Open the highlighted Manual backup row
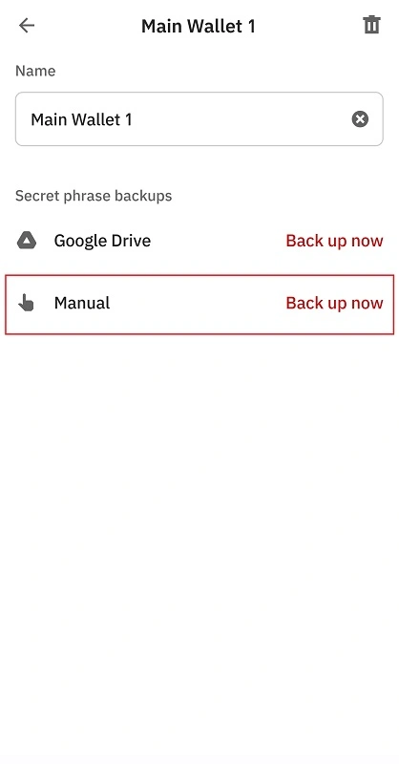399x764 pixels. point(199,304)
